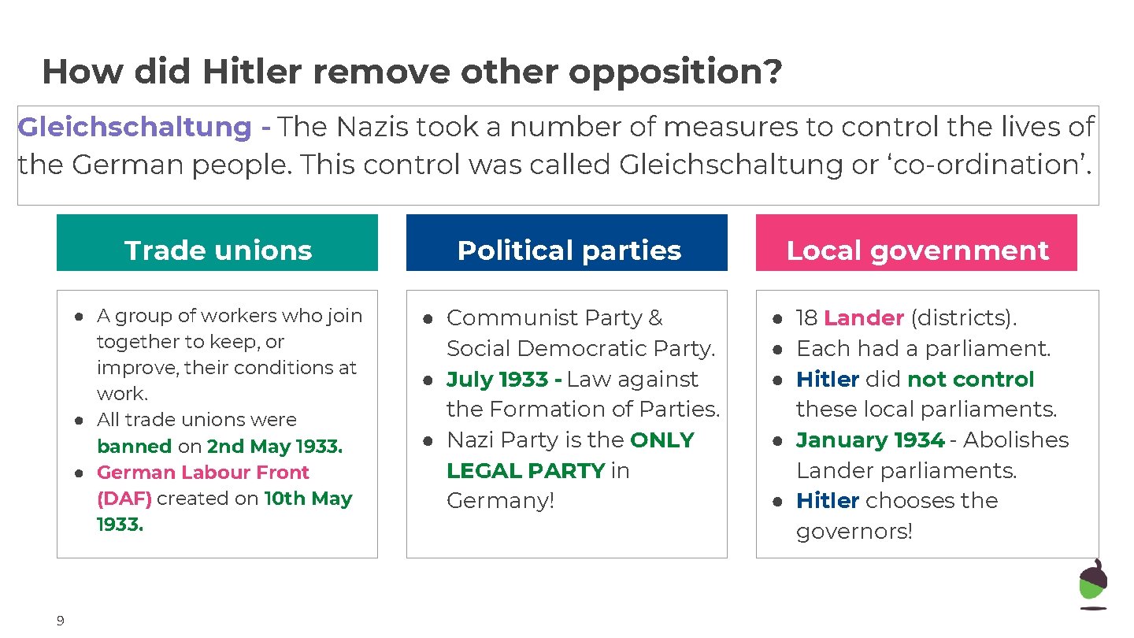Click the Gleichschaltung definition text box

coord(558,155)
